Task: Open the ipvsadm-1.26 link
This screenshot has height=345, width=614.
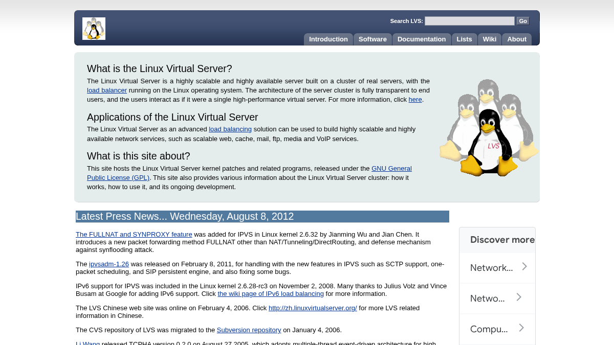Action: (x=109, y=264)
